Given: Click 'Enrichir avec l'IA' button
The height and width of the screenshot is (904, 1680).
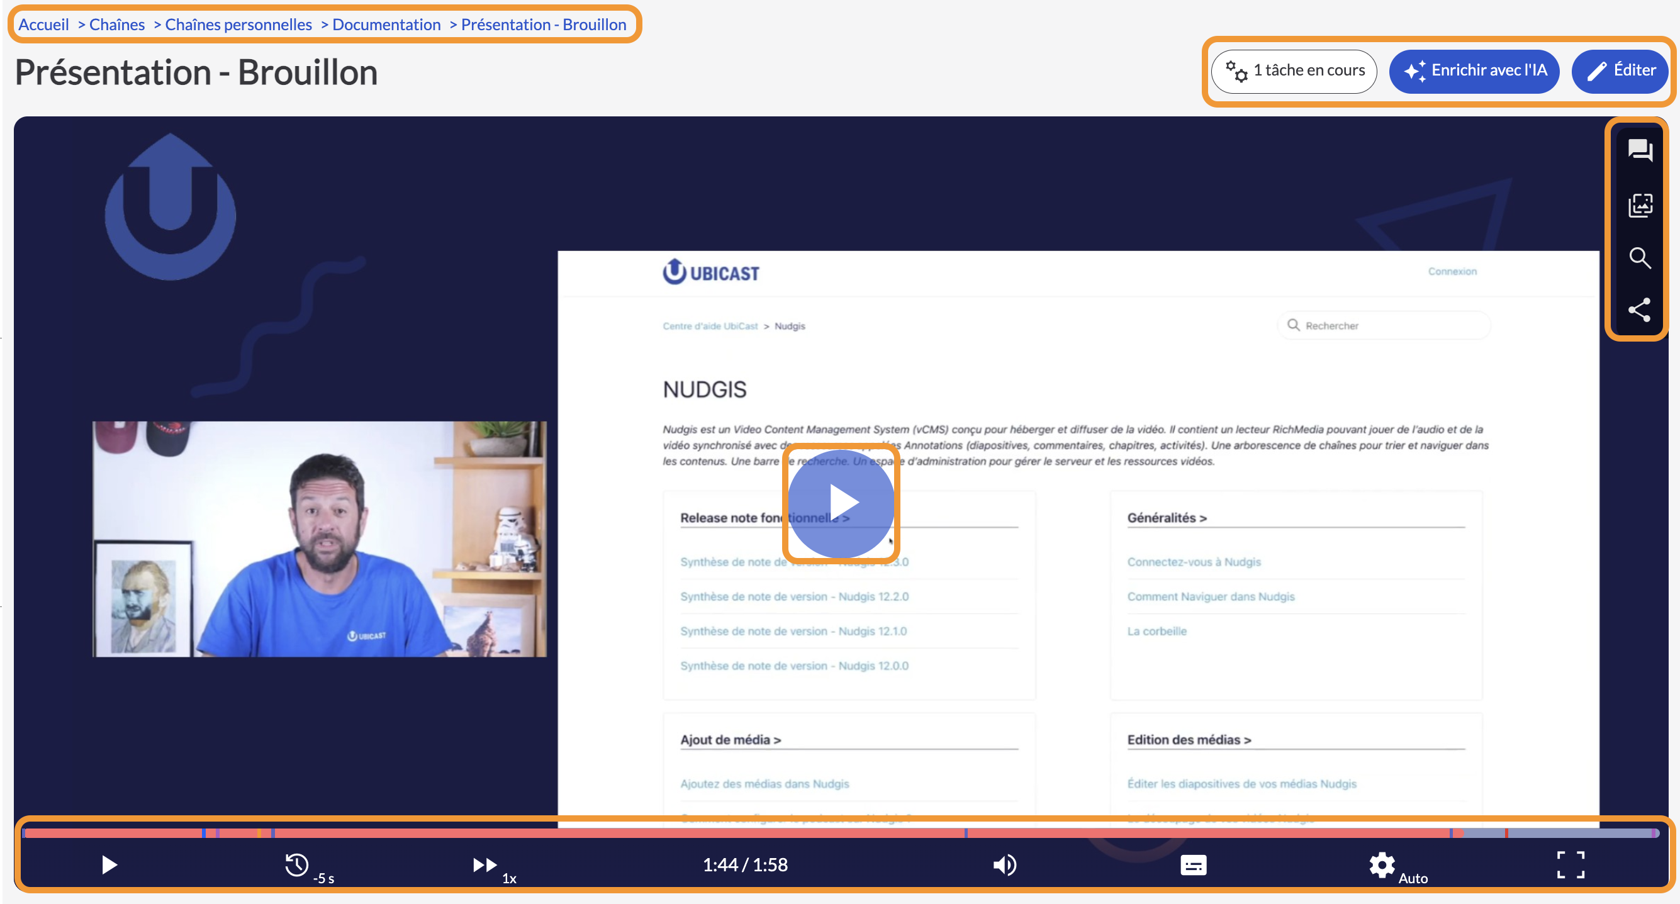Looking at the screenshot, I should click(1474, 70).
